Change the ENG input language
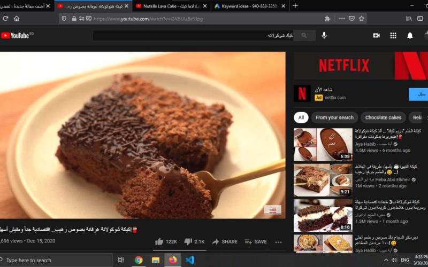This screenshot has height=267, width=428. [x=405, y=260]
